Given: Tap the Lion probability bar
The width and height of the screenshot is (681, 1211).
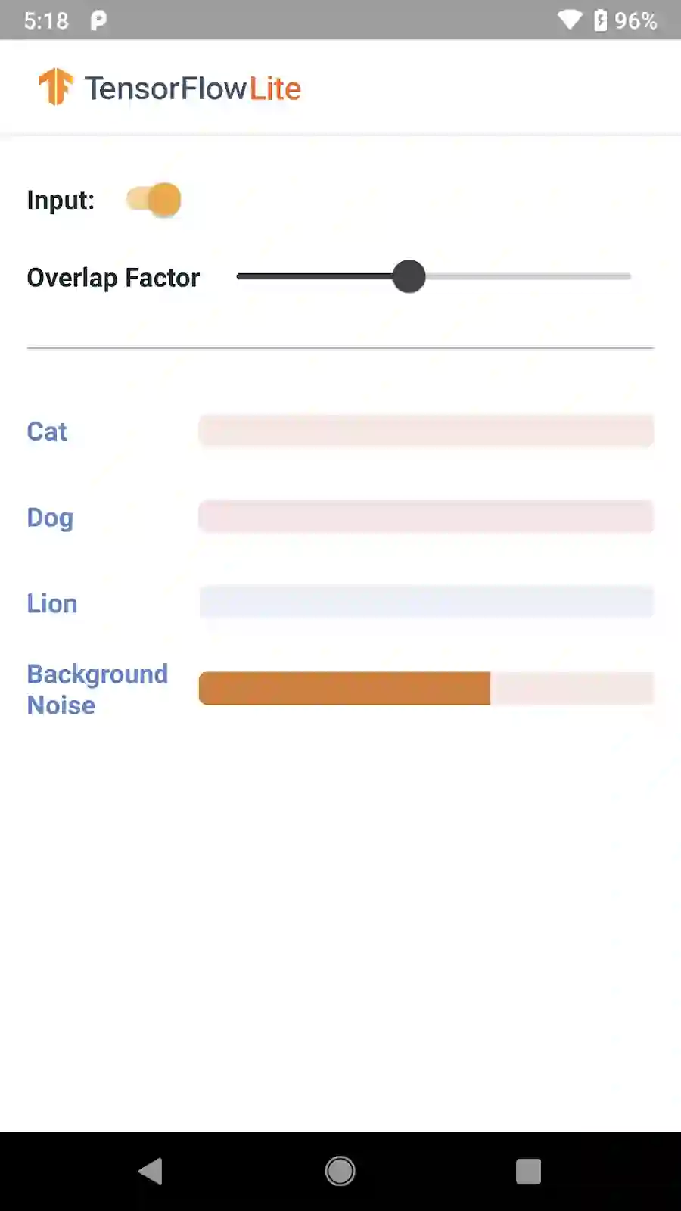Looking at the screenshot, I should [426, 602].
